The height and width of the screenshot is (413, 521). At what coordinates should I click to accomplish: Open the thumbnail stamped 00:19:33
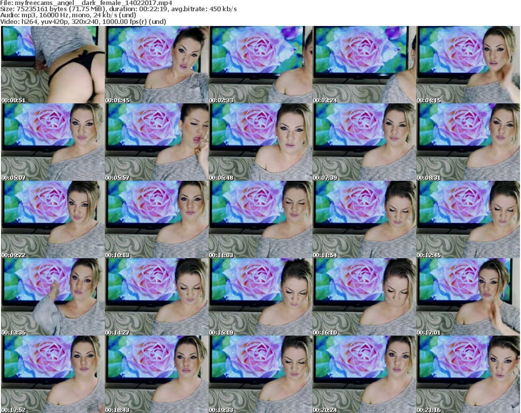point(260,374)
